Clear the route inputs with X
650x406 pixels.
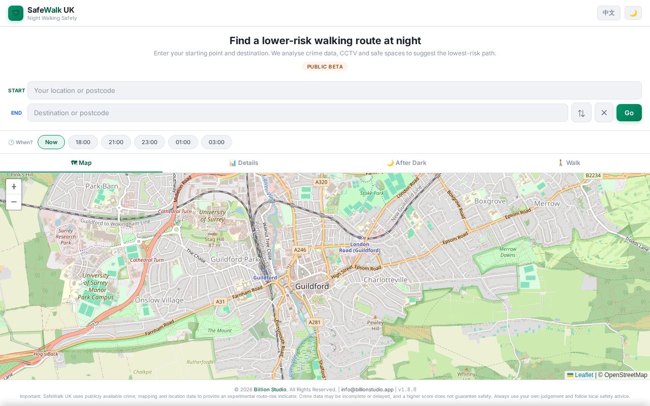point(604,113)
